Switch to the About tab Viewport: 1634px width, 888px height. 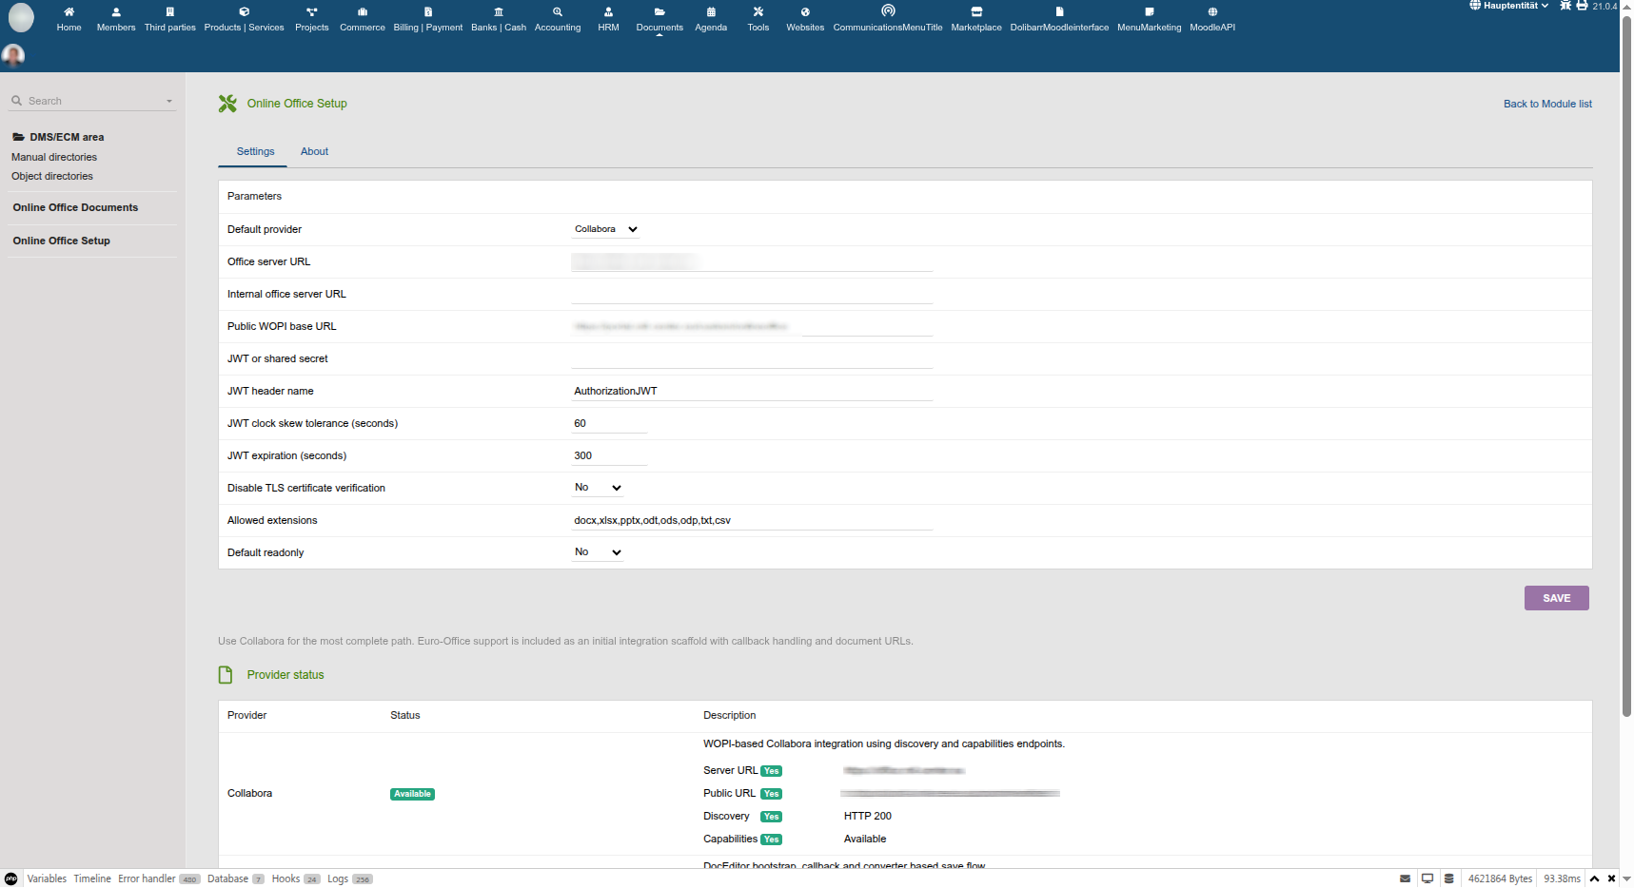pos(314,152)
